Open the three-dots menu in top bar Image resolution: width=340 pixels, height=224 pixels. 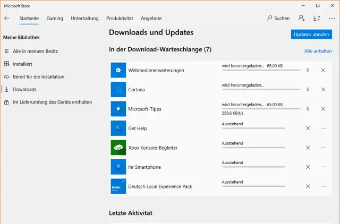point(332,18)
